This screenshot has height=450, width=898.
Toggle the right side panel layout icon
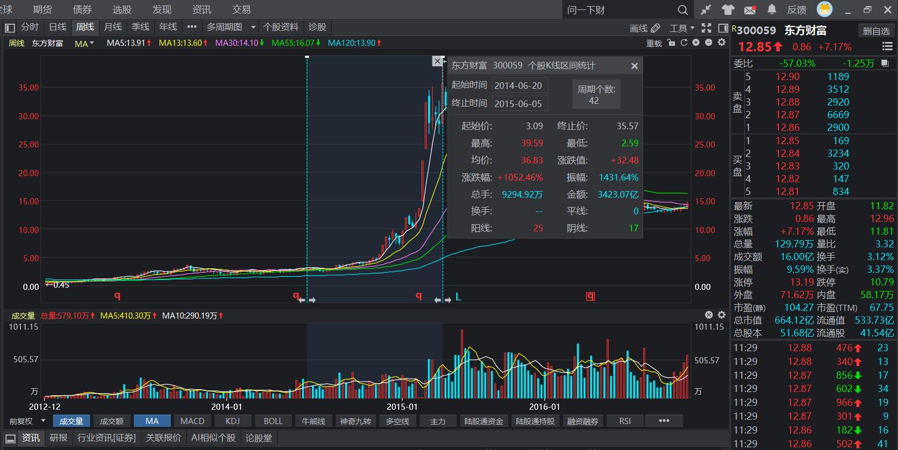tap(723, 28)
